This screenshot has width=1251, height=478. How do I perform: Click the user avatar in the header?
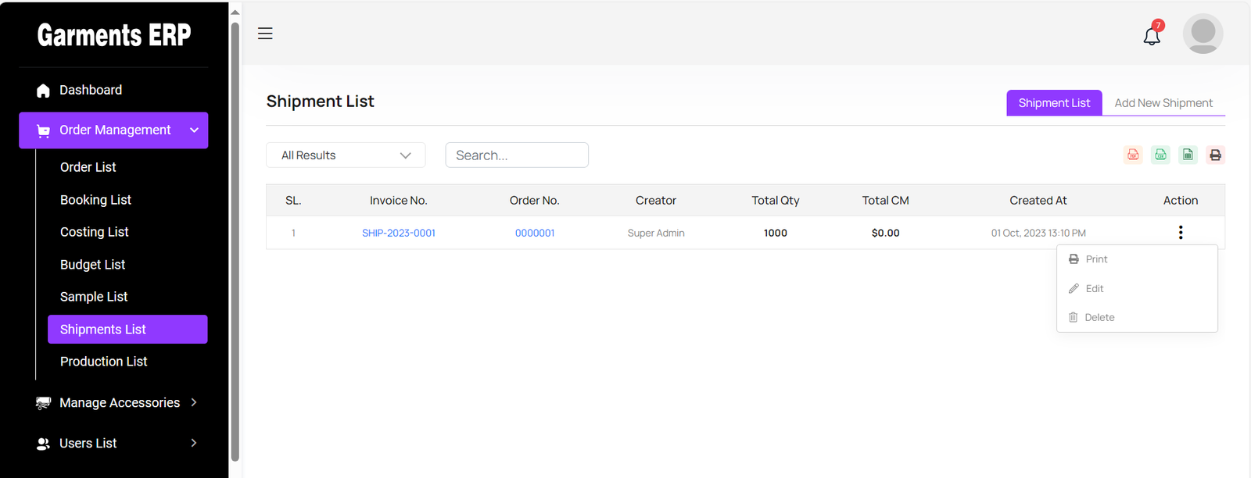(x=1203, y=34)
